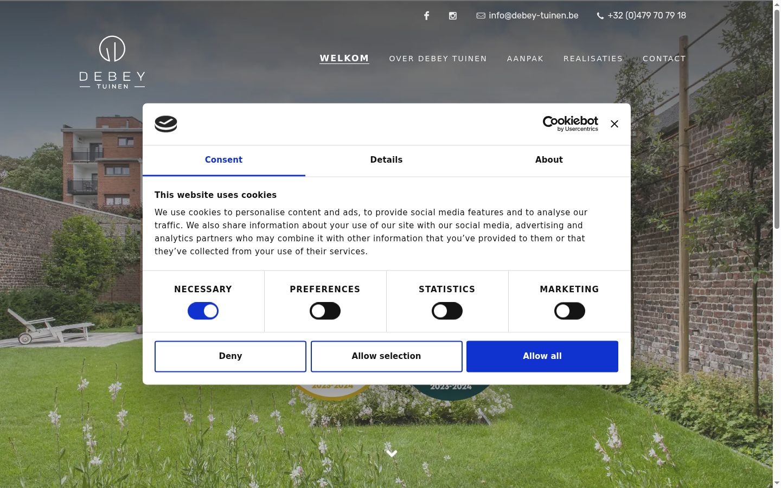Switch to the Consent tab
This screenshot has height=488, width=781.
pos(223,160)
